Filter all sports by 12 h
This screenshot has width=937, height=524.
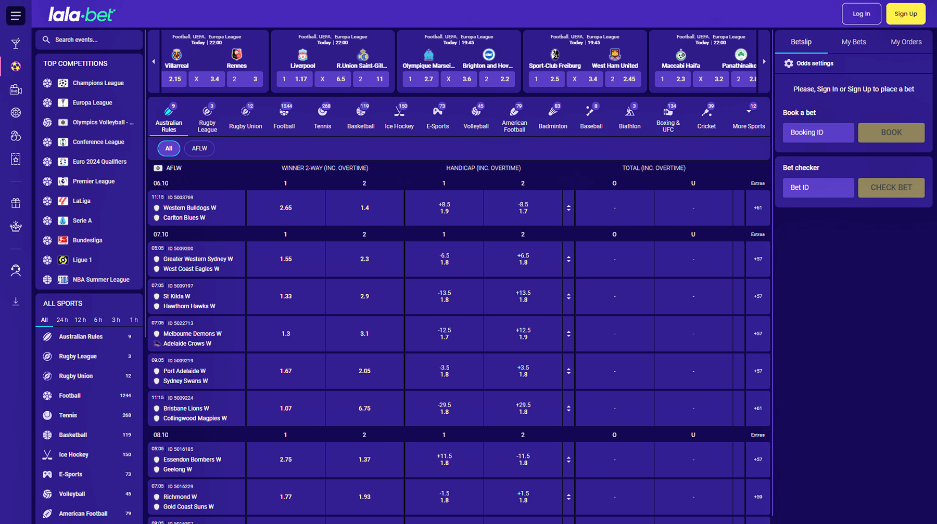click(x=80, y=320)
